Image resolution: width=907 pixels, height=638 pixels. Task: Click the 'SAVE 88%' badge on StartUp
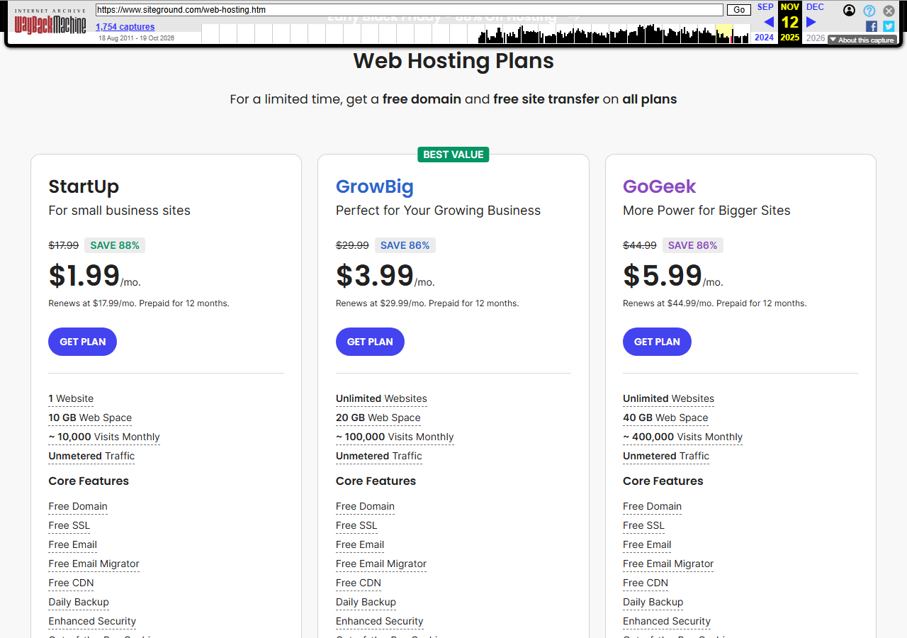click(115, 245)
